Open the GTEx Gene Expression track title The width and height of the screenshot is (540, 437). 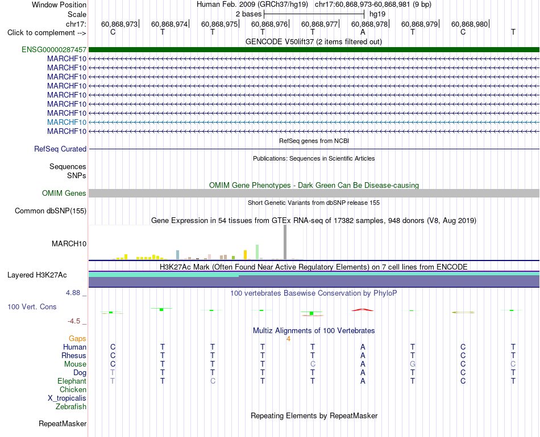pyautogui.click(x=314, y=220)
